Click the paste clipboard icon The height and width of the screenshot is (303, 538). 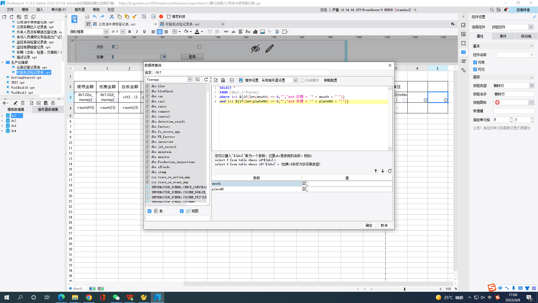tap(127, 17)
